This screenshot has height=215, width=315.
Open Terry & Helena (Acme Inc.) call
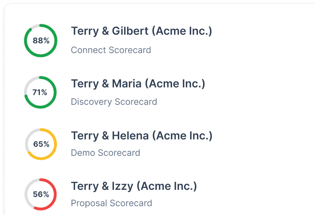(142, 136)
